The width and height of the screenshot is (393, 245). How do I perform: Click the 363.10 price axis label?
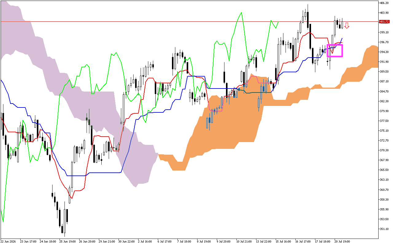pos(384,179)
